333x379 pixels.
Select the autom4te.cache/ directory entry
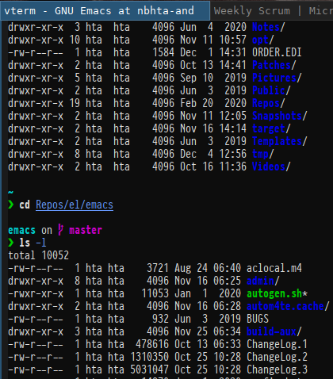[288, 306]
